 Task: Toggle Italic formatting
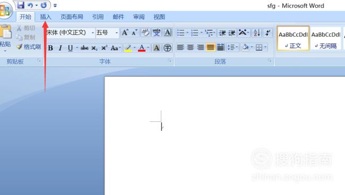point(61,48)
